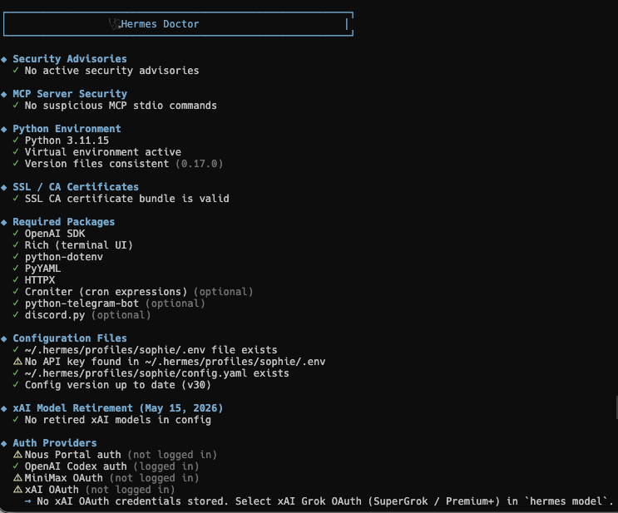Click the diamond bullet next to Security Advisories
The width and height of the screenshot is (618, 513).
tap(4, 60)
